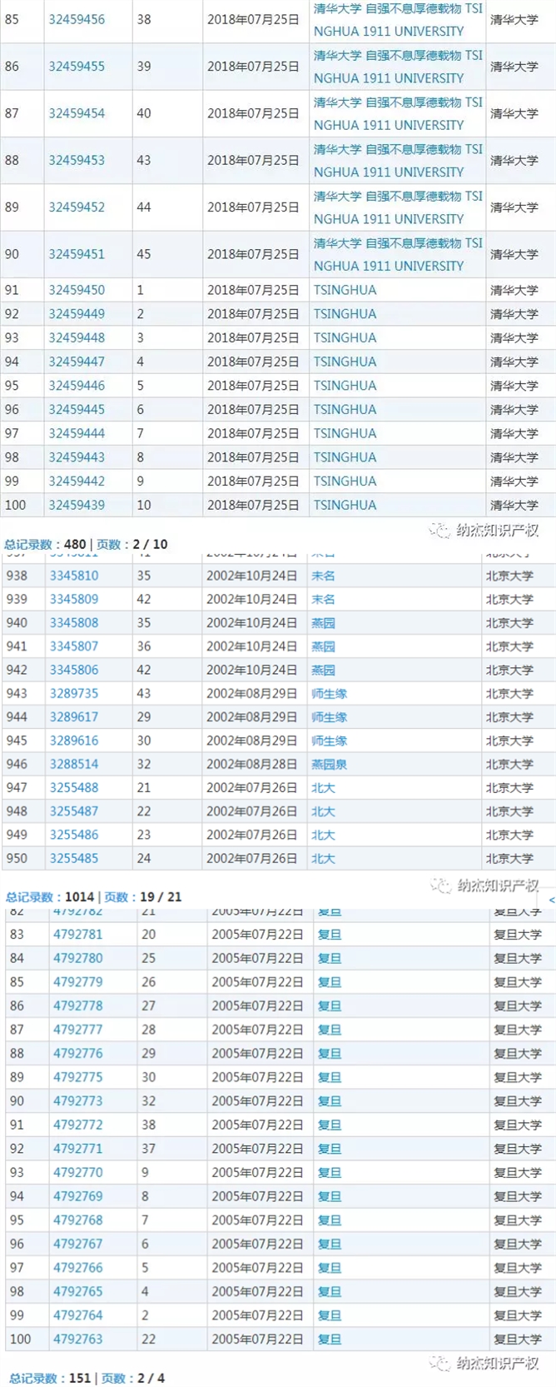The width and height of the screenshot is (556, 1387).
Task: Open trademark registration number 32459455
Action: click(x=77, y=67)
